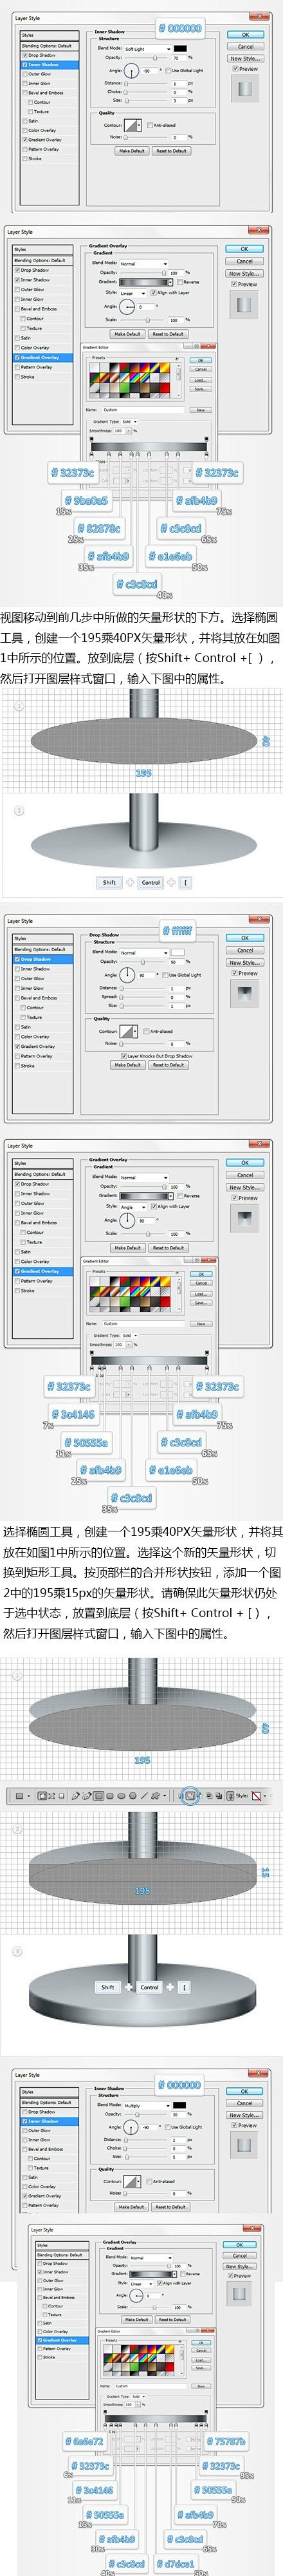Click Contour thumbnail in Soft Light dialog Quality section

131,125
